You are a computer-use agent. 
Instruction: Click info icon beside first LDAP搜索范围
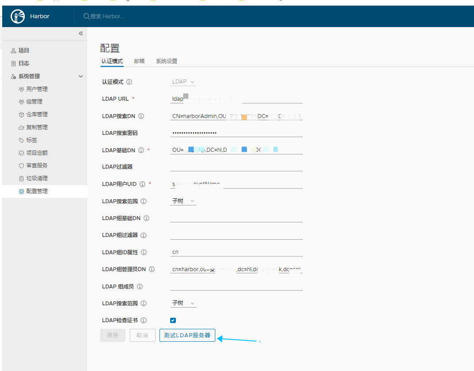(144, 201)
